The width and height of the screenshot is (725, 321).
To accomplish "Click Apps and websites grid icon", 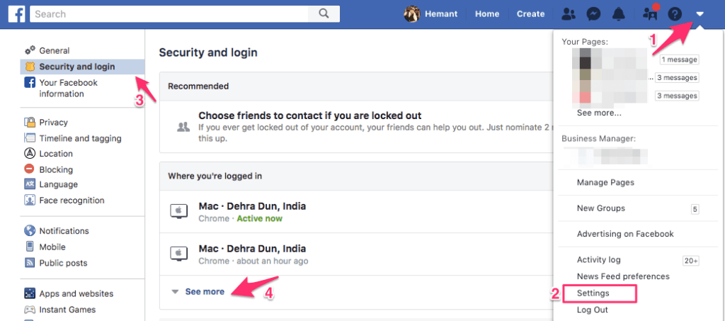I will coord(30,293).
